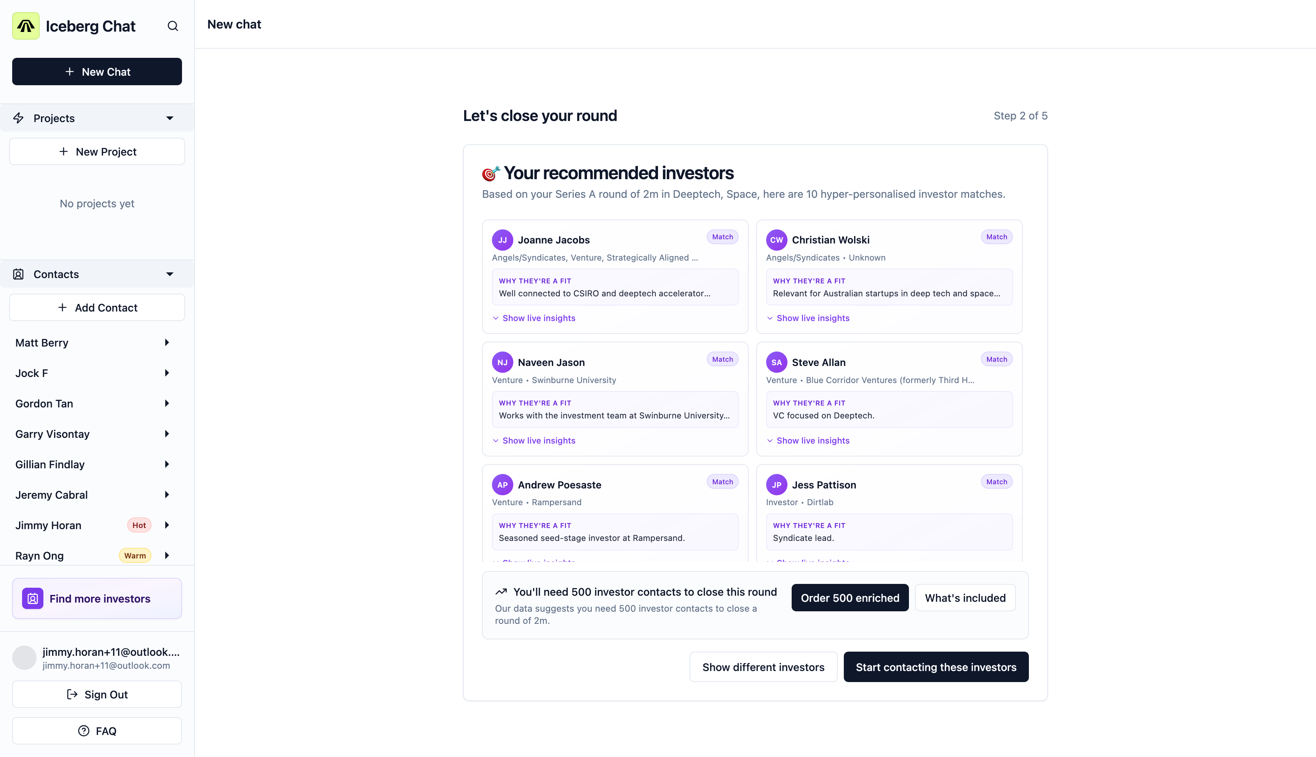1316x757 pixels.
Task: Click the Hot badge on Jimmy Horan
Action: click(x=139, y=525)
